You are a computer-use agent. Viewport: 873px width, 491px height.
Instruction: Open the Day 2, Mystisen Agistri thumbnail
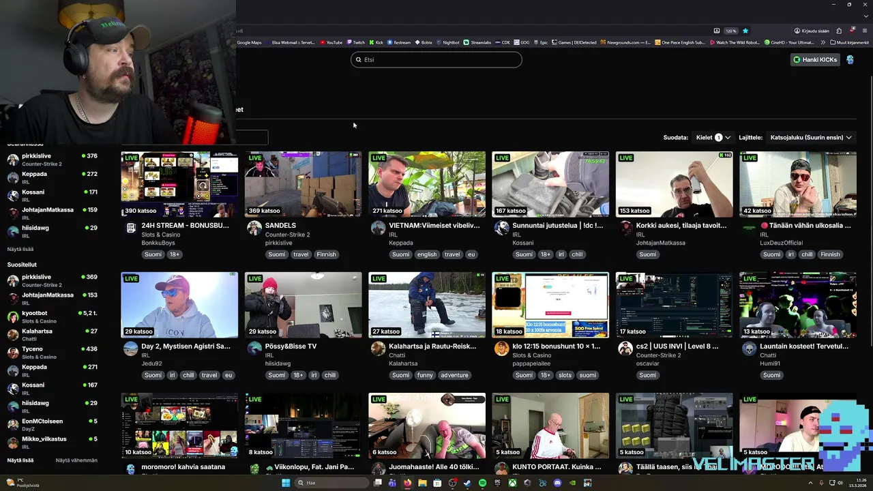[x=179, y=305]
